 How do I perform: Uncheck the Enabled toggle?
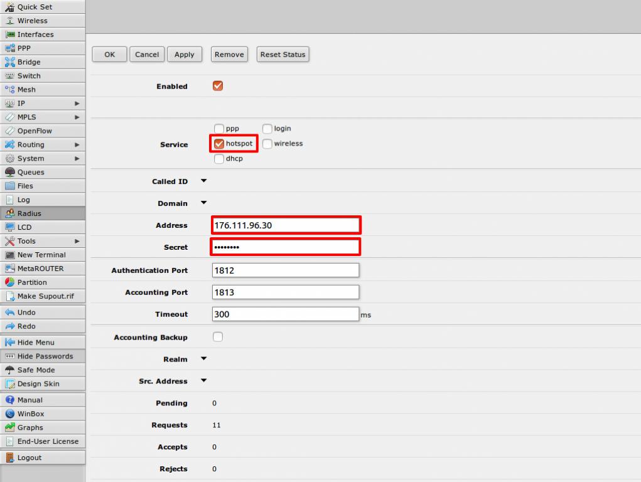coord(217,86)
